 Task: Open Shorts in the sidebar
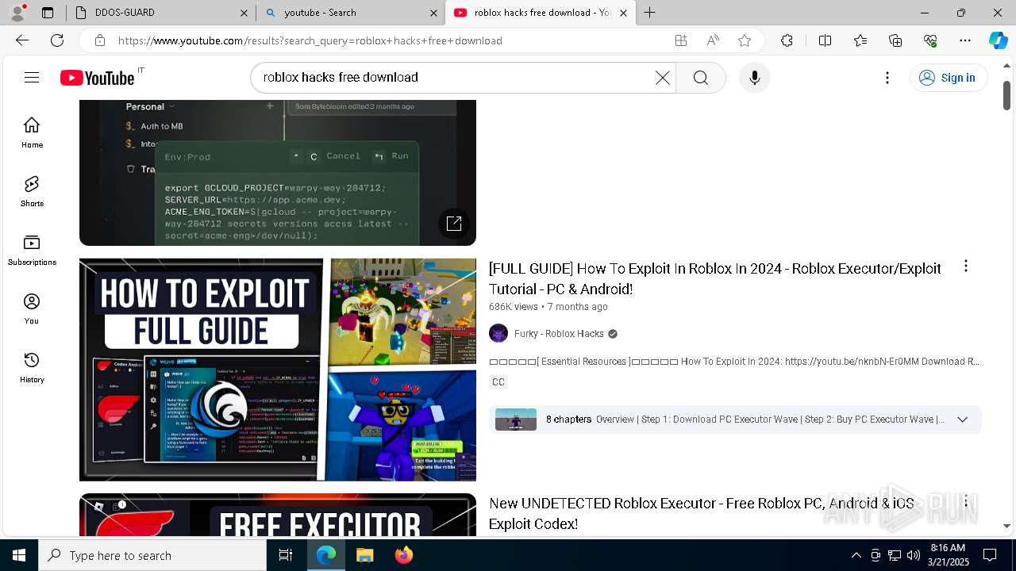[32, 191]
